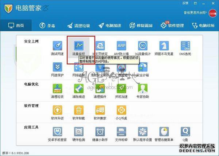The width and height of the screenshot is (219, 156).
Task: Open the 清理插件 plugin cleaner
Action: (x=100, y=91)
